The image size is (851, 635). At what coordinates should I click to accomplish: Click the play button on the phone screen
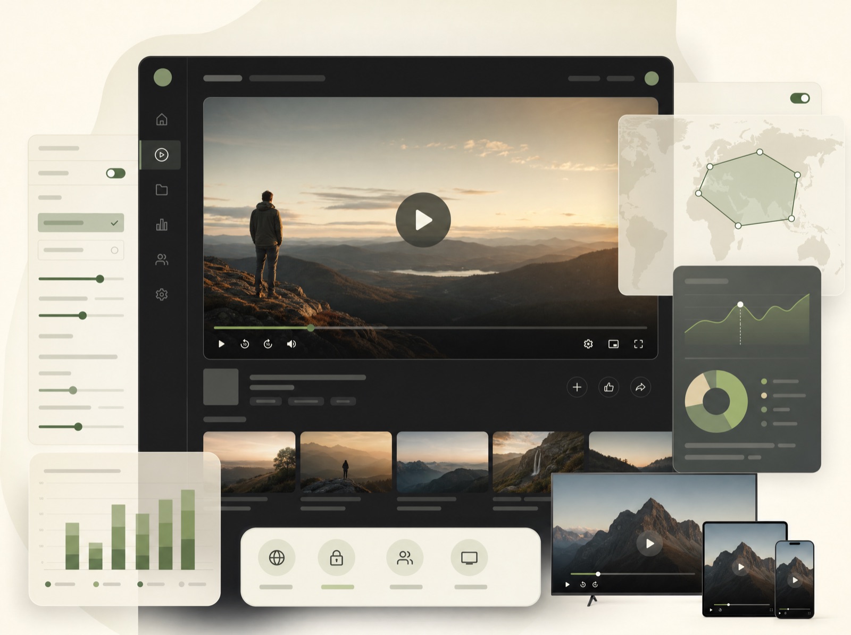click(x=795, y=580)
